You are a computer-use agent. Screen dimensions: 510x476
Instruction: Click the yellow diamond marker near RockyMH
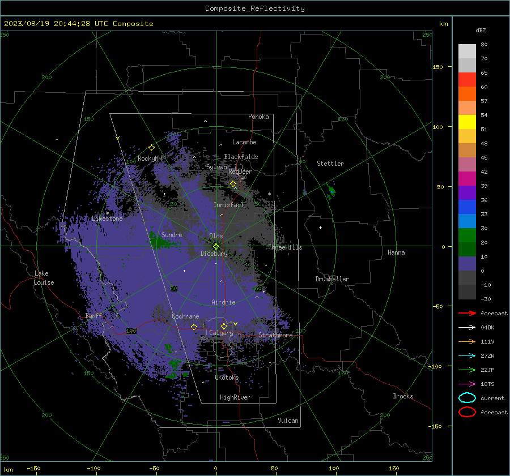tap(151, 148)
